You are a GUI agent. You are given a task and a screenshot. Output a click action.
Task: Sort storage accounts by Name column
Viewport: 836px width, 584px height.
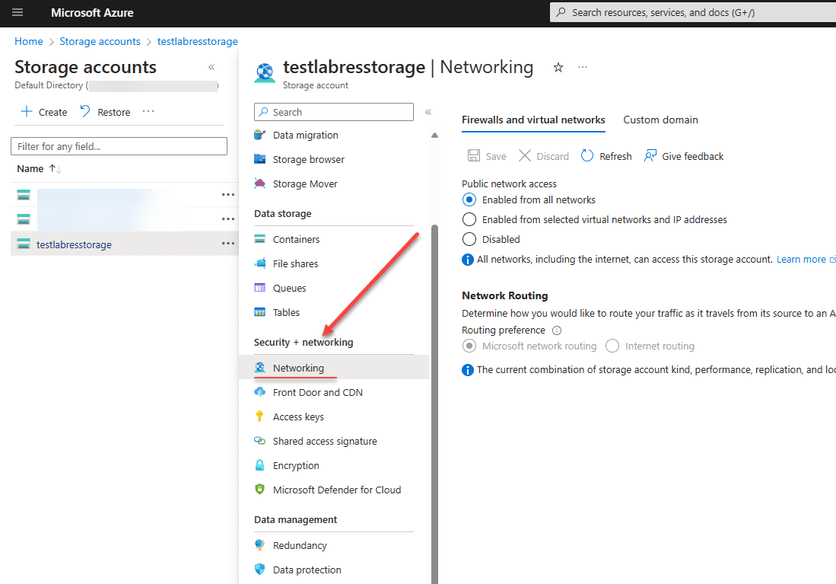point(39,169)
